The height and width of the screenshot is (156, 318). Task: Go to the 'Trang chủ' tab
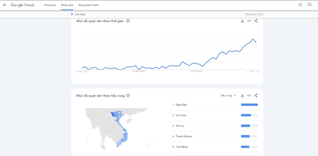[50, 5]
